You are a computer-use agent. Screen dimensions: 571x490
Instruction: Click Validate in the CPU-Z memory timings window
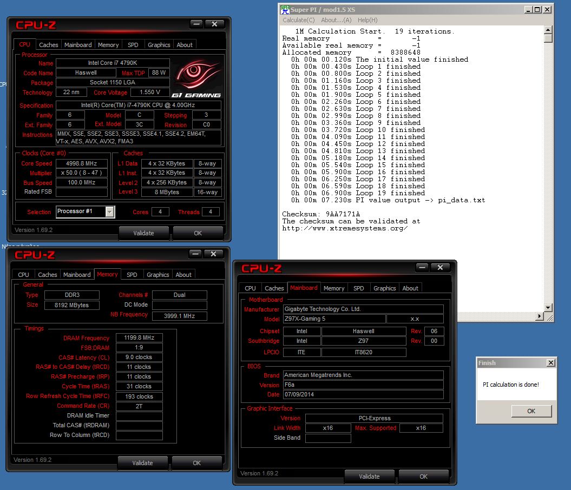tap(142, 463)
